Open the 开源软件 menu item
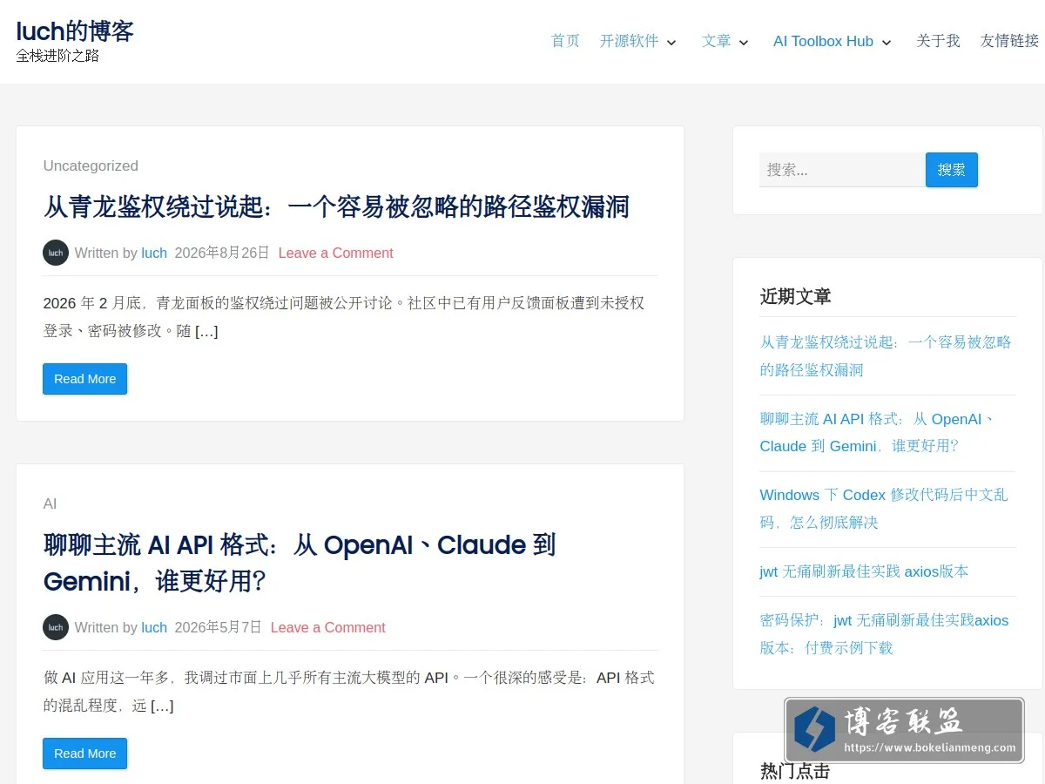 pos(629,41)
